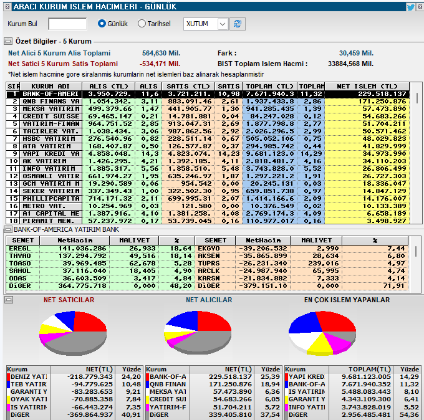Image resolution: width=424 pixels, height=420 pixels.
Task: Select the MEKSA YATIRIM row
Action: click(208, 108)
